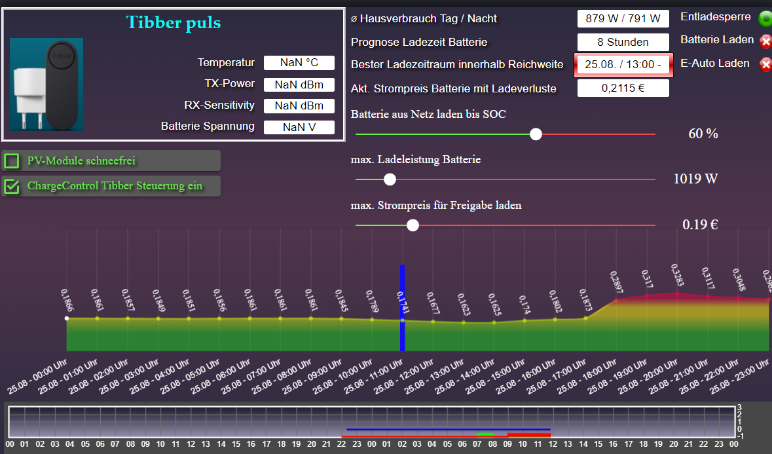Click the 60 % SOC value
Viewport: 772px width, 454px height.
[703, 134]
